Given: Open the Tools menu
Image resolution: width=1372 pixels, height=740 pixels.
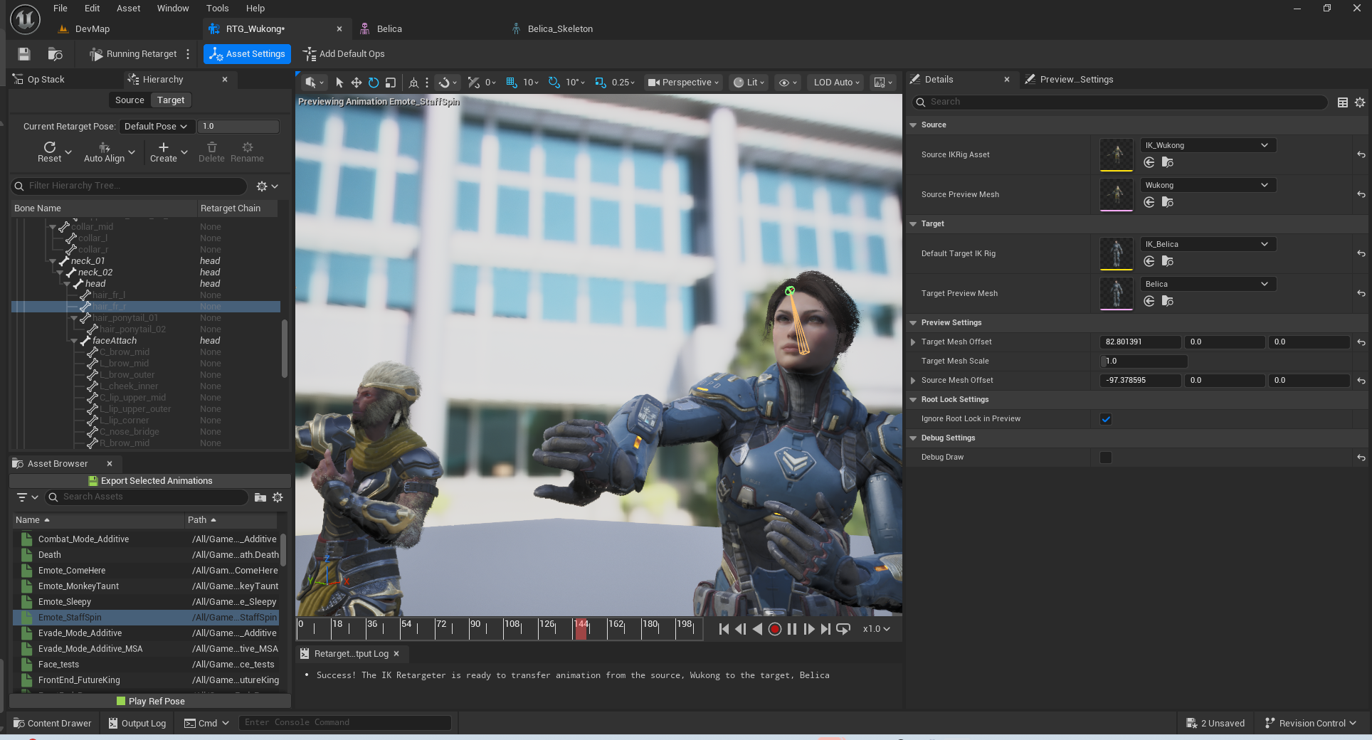Looking at the screenshot, I should 217,9.
